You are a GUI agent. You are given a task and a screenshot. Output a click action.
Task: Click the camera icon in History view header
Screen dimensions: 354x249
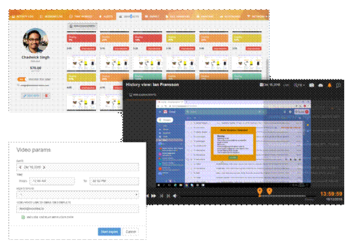point(311,85)
